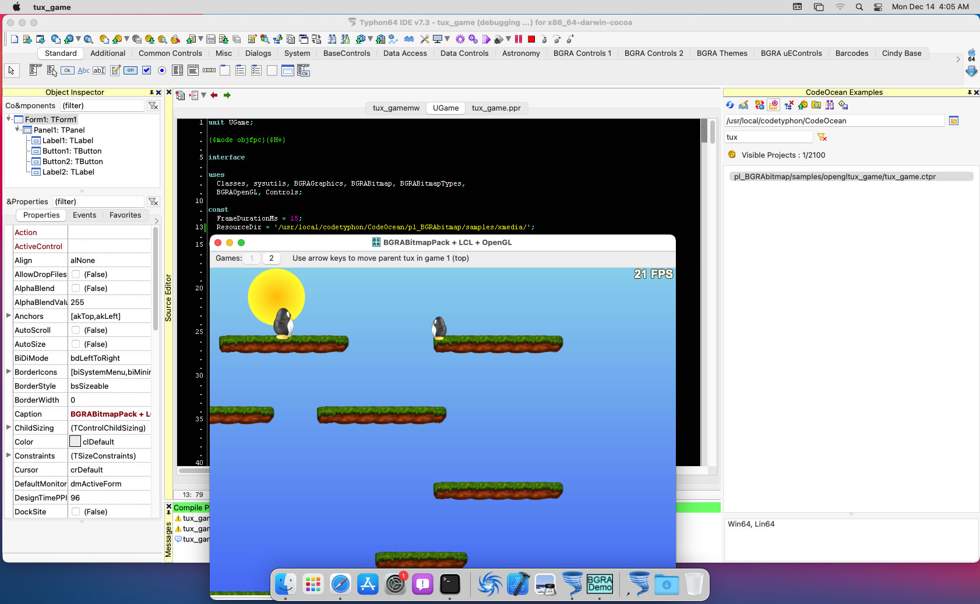The width and height of the screenshot is (980, 604).
Task: Collapse the Panel1: TPanel tree node
Action: (x=17, y=129)
